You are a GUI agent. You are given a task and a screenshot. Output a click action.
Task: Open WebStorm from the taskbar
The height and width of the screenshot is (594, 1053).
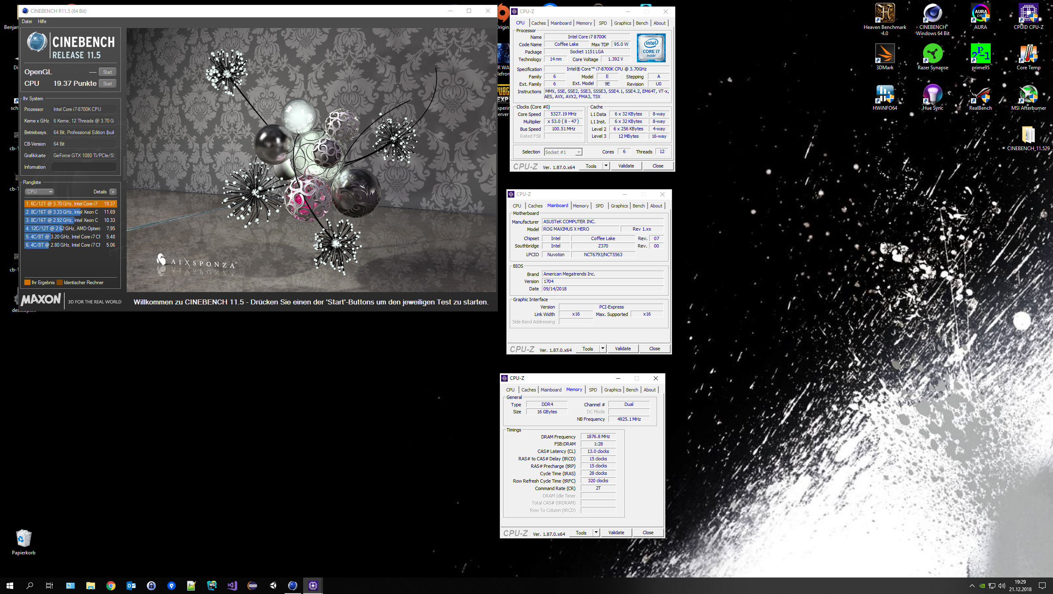click(x=212, y=585)
